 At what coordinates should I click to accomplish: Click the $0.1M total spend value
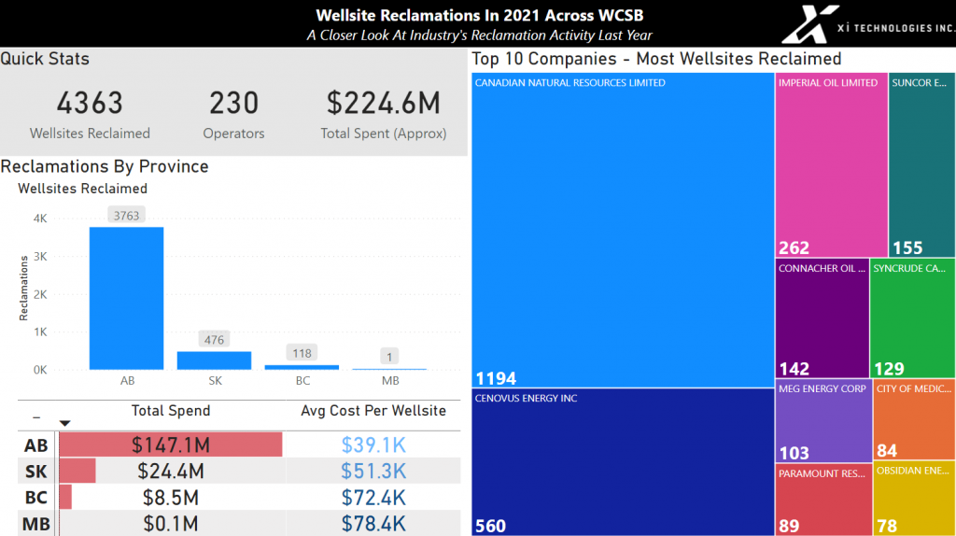(171, 524)
